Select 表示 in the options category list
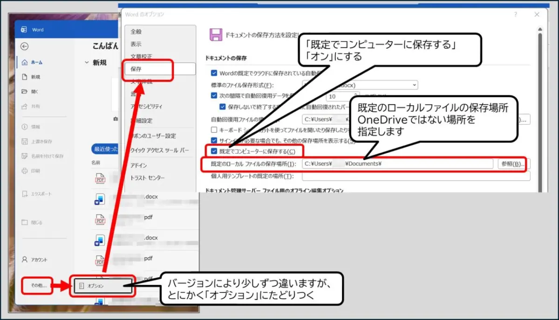This screenshot has height=320, width=559. 136,44
